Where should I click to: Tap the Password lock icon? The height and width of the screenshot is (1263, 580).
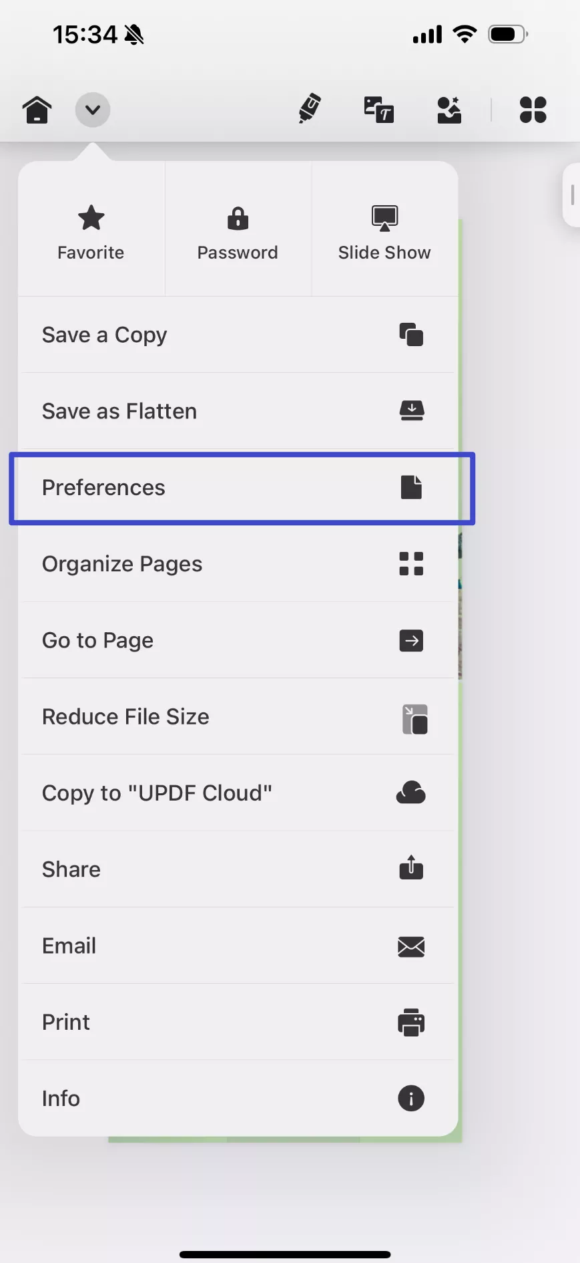click(237, 218)
